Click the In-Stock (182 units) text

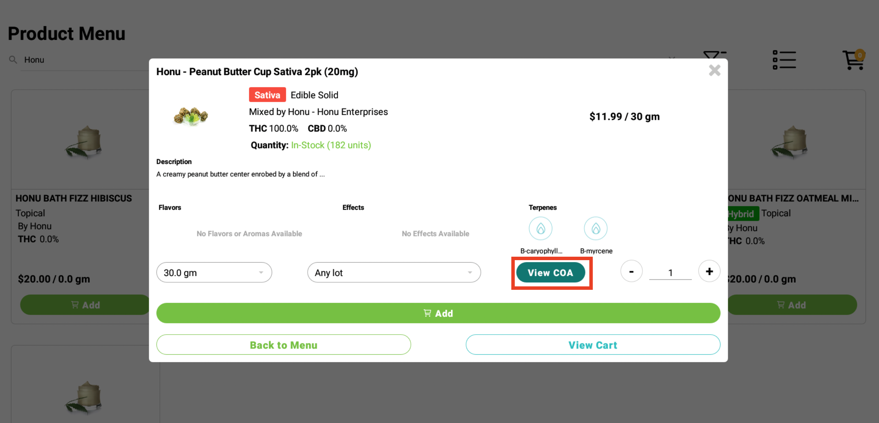point(331,145)
